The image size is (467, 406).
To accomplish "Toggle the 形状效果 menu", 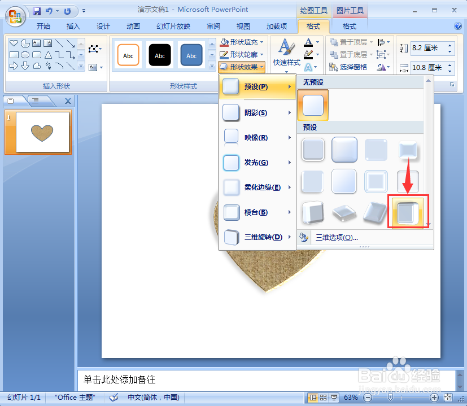I will tap(242, 67).
